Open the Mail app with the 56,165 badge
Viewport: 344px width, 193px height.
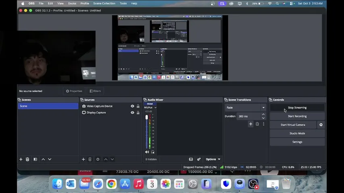(x=84, y=184)
